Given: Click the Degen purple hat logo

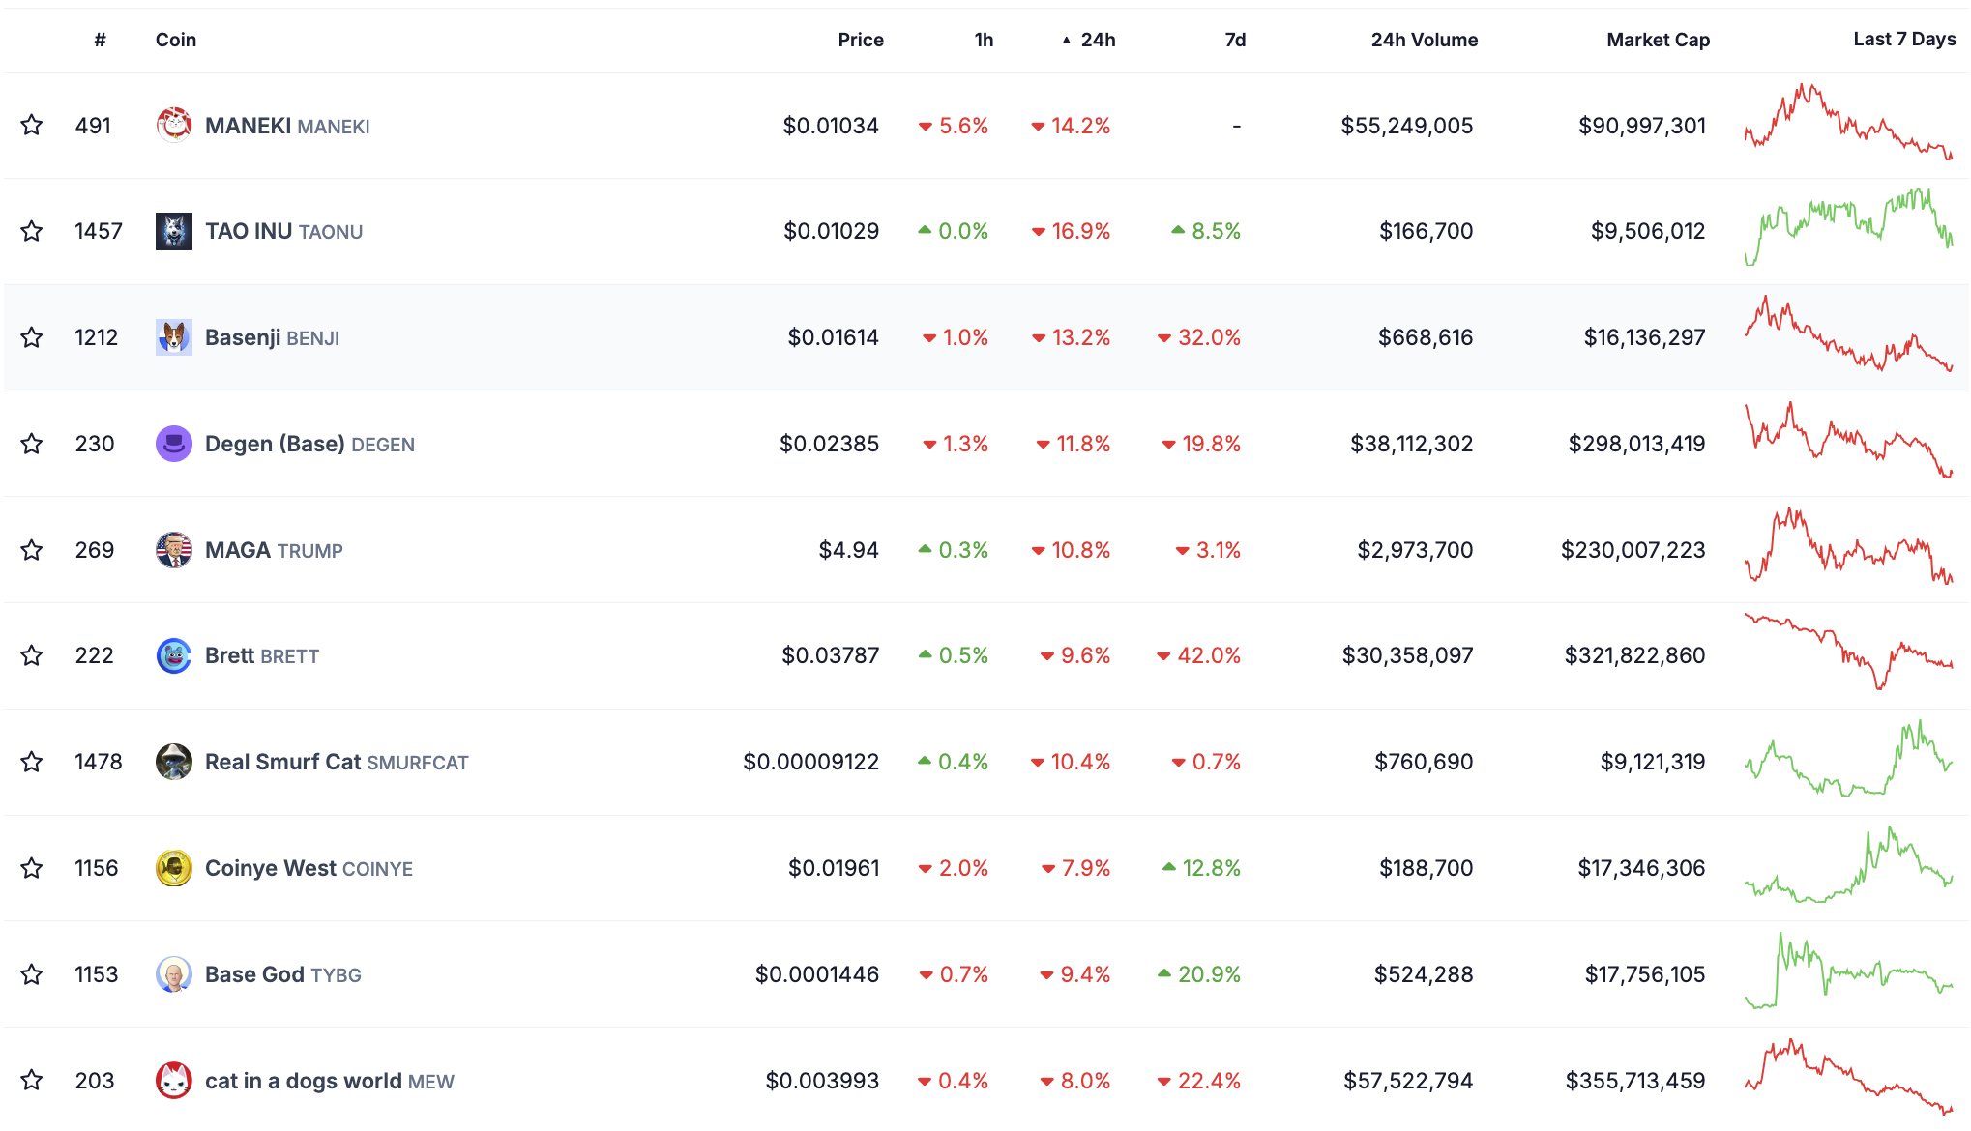Looking at the screenshot, I should [x=174, y=444].
